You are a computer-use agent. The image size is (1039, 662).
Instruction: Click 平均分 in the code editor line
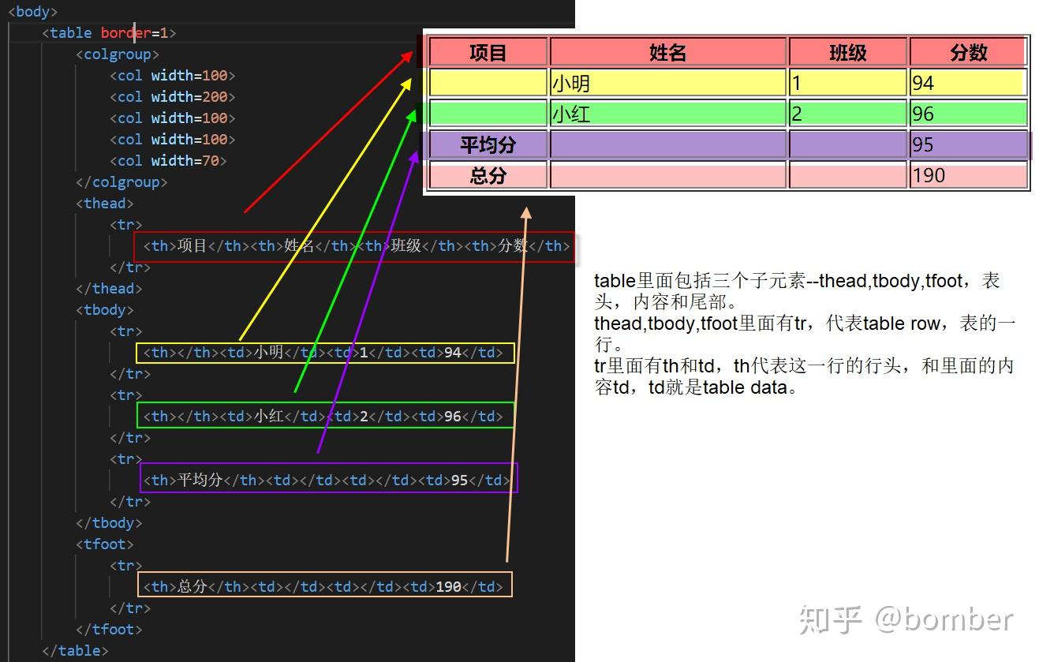coord(200,480)
